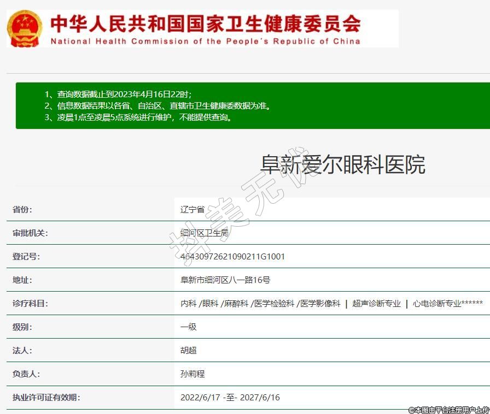The width and height of the screenshot is (490, 414).
Task: Select the license validity dates 2022/6/17 -至- 2027/6/16
Action: 230,398
